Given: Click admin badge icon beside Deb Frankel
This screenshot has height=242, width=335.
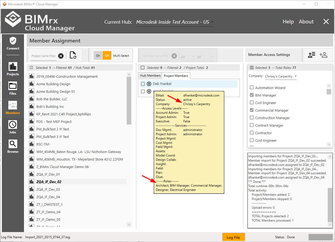Looking at the screenshot, I should 149,84.
